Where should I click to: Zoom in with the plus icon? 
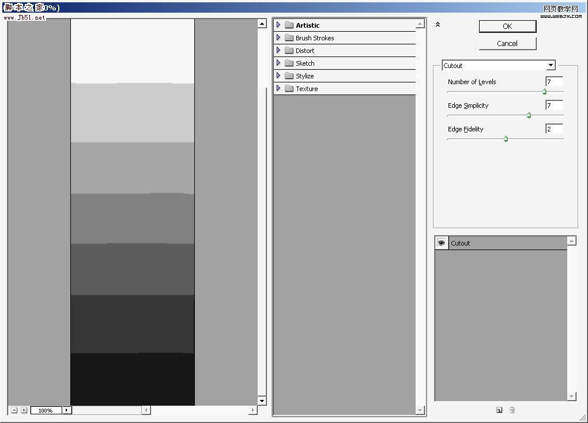[x=24, y=410]
